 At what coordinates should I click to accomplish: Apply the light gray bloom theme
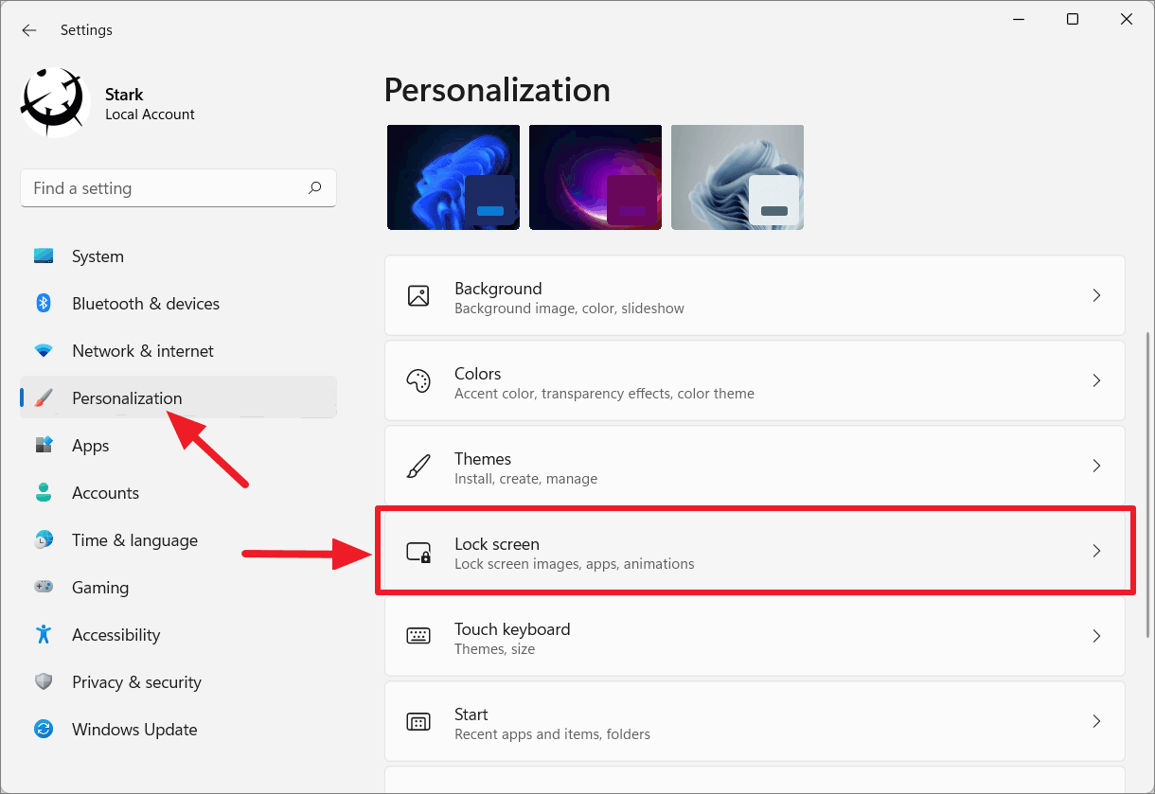click(x=737, y=177)
